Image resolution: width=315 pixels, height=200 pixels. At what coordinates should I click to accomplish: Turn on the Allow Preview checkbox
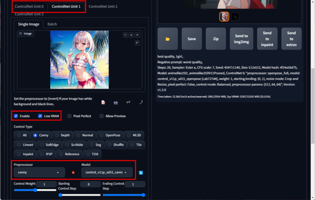coord(101,116)
